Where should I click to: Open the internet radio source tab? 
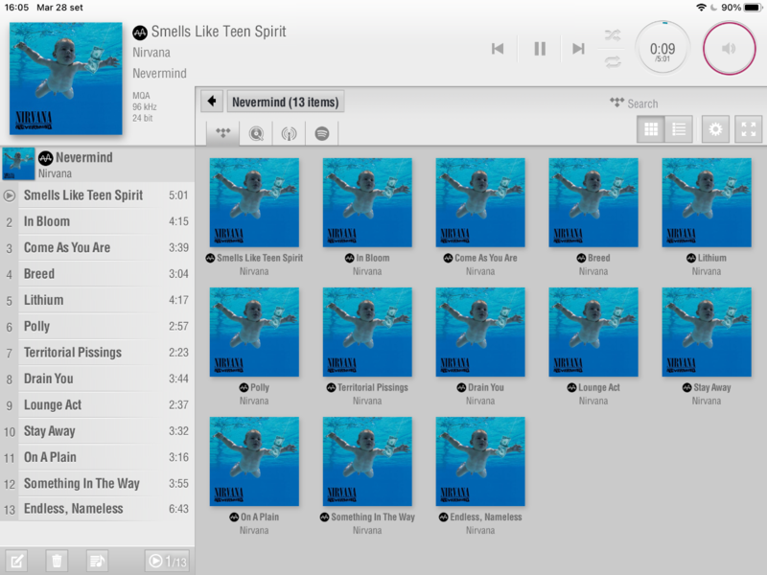[289, 133]
